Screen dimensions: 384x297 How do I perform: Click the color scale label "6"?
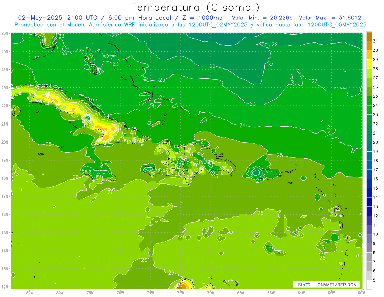[374, 271]
